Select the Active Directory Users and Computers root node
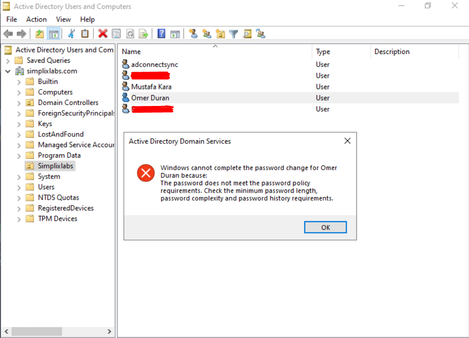 (65, 50)
